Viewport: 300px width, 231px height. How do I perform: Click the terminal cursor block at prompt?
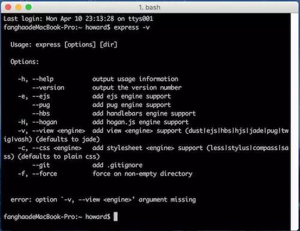pos(116,217)
